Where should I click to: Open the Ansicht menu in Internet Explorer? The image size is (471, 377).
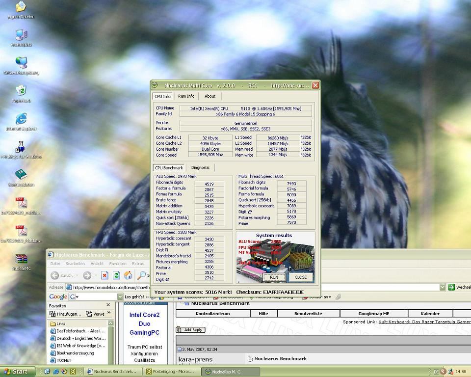coord(97,264)
